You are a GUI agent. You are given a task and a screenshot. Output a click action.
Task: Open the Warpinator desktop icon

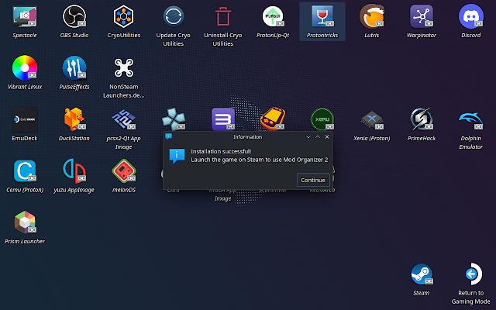pos(422,16)
